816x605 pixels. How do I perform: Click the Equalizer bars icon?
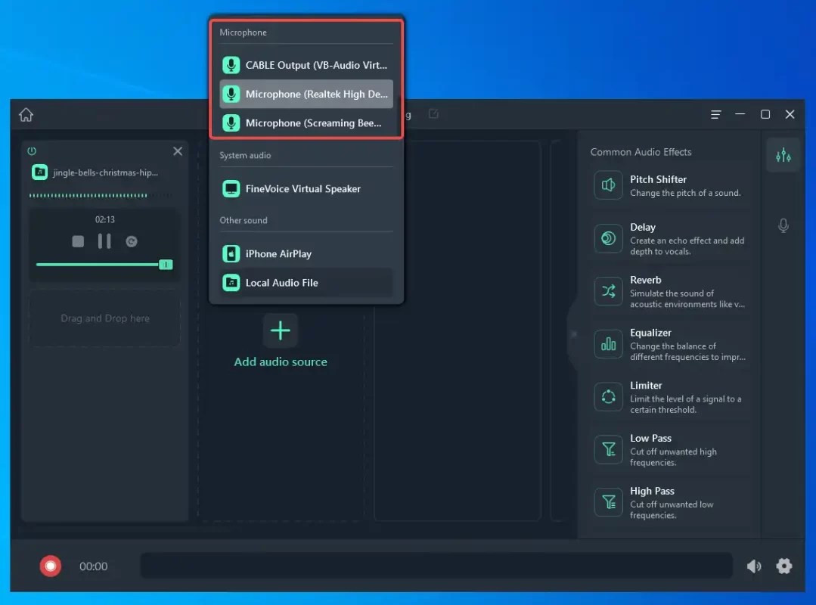point(608,344)
